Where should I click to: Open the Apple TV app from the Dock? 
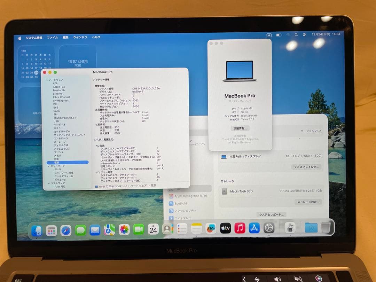pos(225,229)
